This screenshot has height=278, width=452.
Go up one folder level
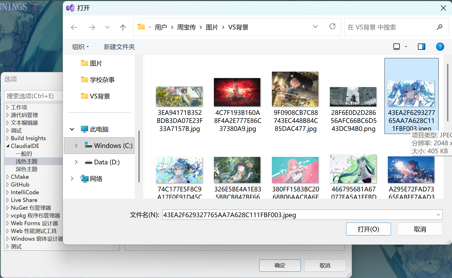[x=123, y=27]
